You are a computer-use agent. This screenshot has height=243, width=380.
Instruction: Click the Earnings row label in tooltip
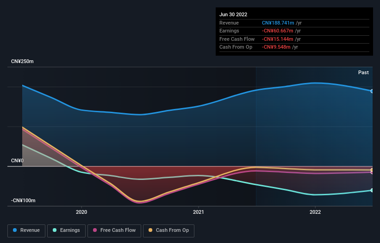[x=229, y=31]
